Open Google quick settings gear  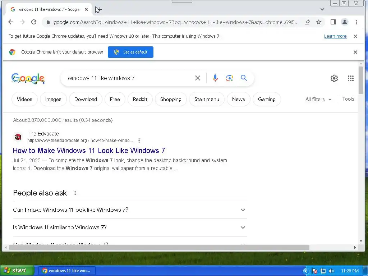[334, 78]
